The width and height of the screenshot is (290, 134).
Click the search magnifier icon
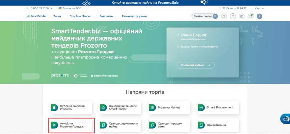coord(215,16)
